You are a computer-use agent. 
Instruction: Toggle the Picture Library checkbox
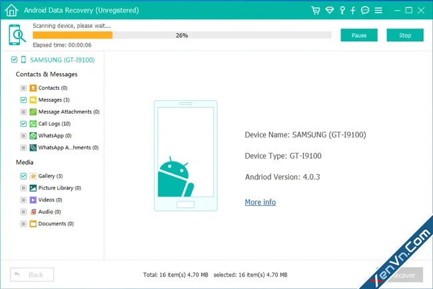pyautogui.click(x=23, y=188)
